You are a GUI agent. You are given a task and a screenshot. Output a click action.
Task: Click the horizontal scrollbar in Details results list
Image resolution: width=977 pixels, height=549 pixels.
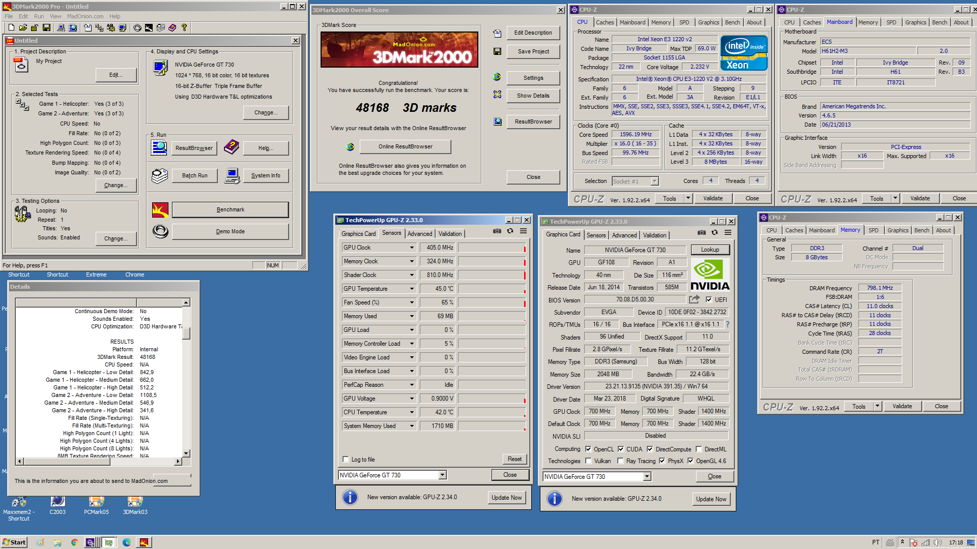coord(99,461)
